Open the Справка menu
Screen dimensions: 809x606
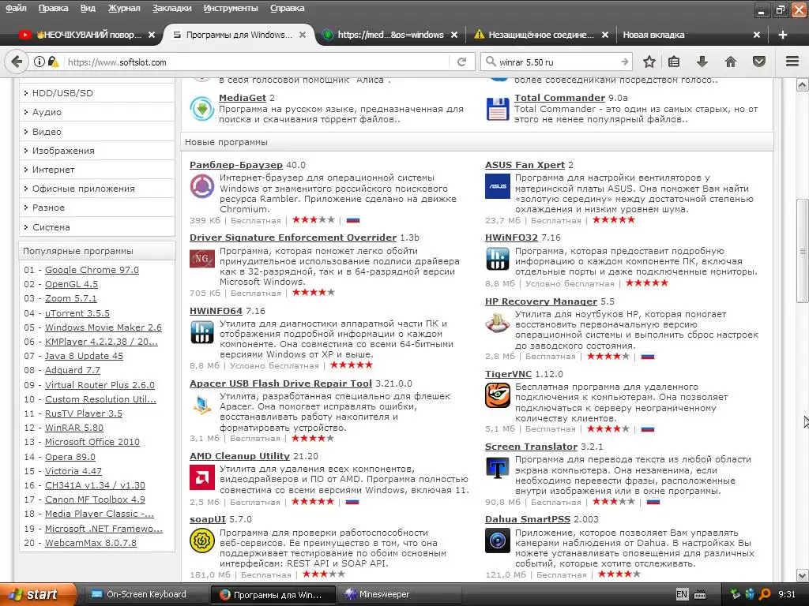point(288,8)
